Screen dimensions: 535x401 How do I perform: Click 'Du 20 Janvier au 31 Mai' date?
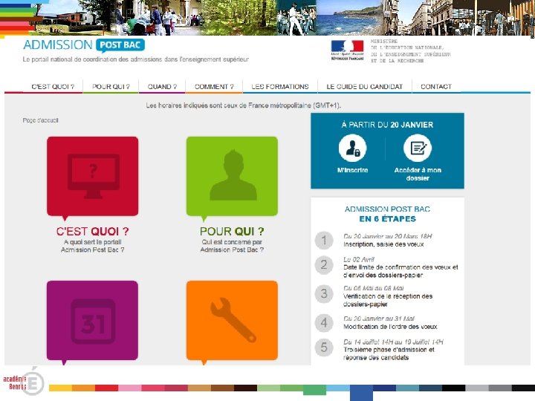(x=379, y=319)
